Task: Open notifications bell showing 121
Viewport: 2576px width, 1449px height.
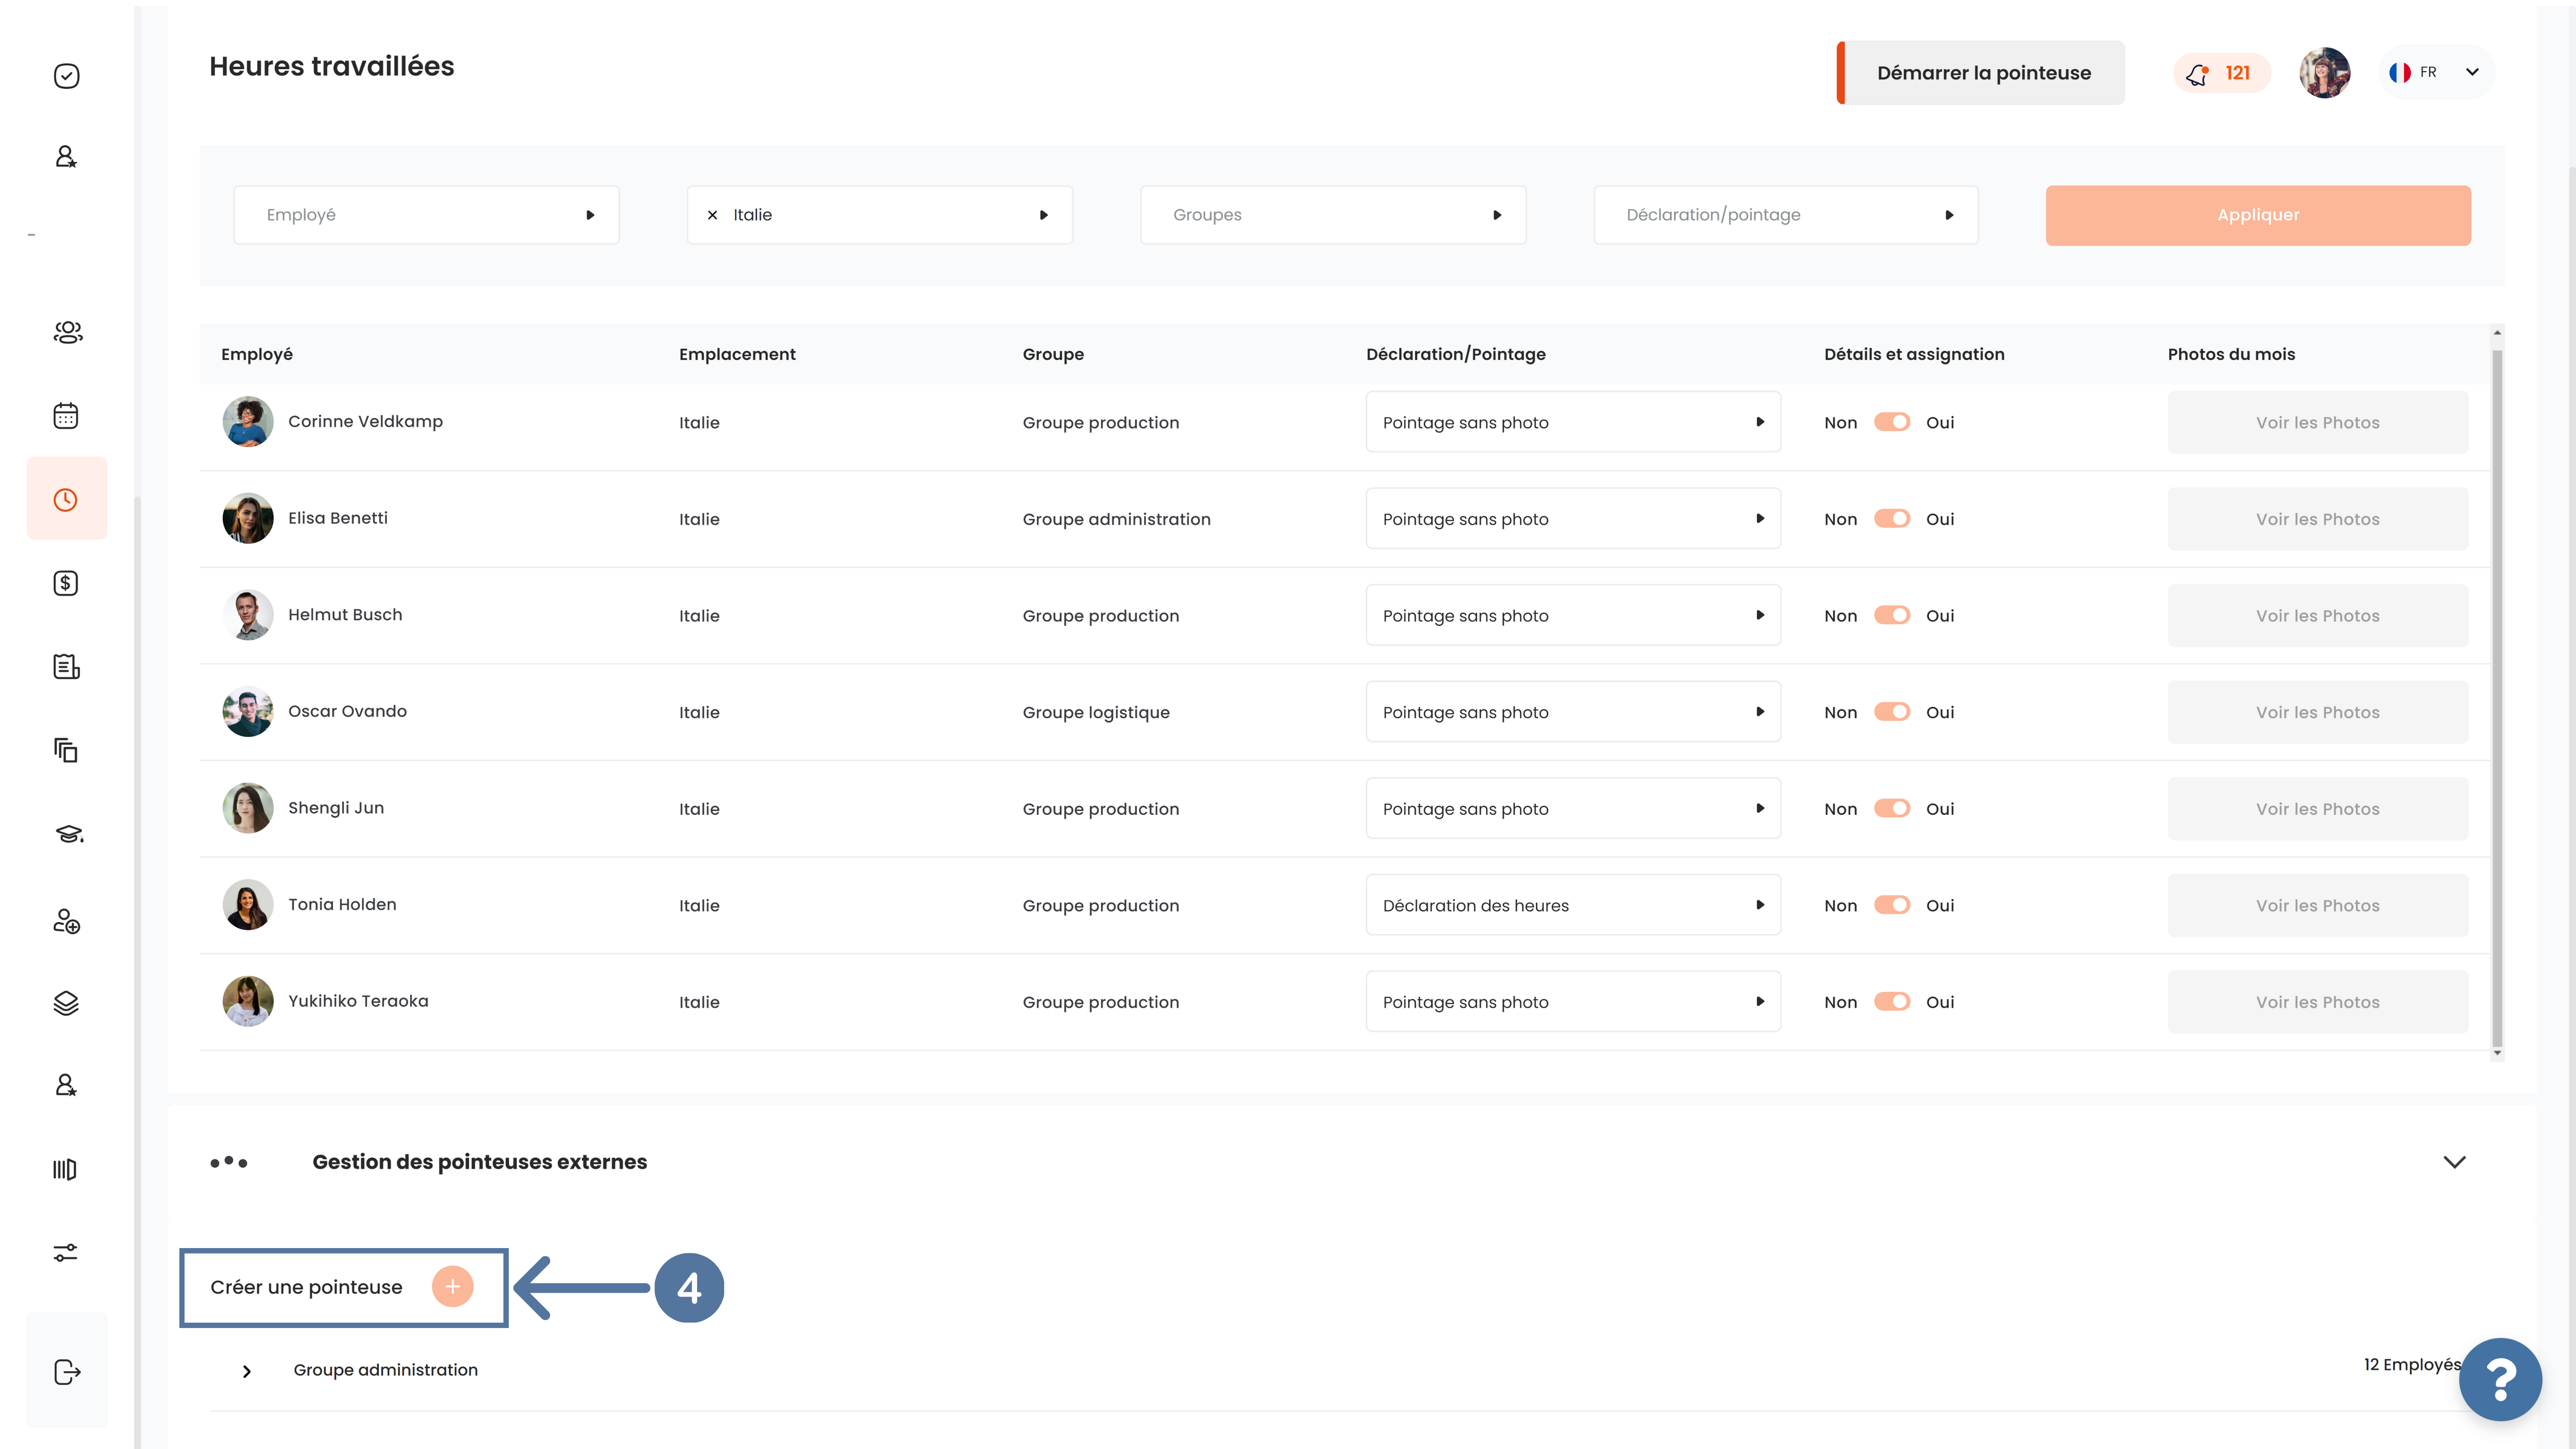Action: 2221,73
